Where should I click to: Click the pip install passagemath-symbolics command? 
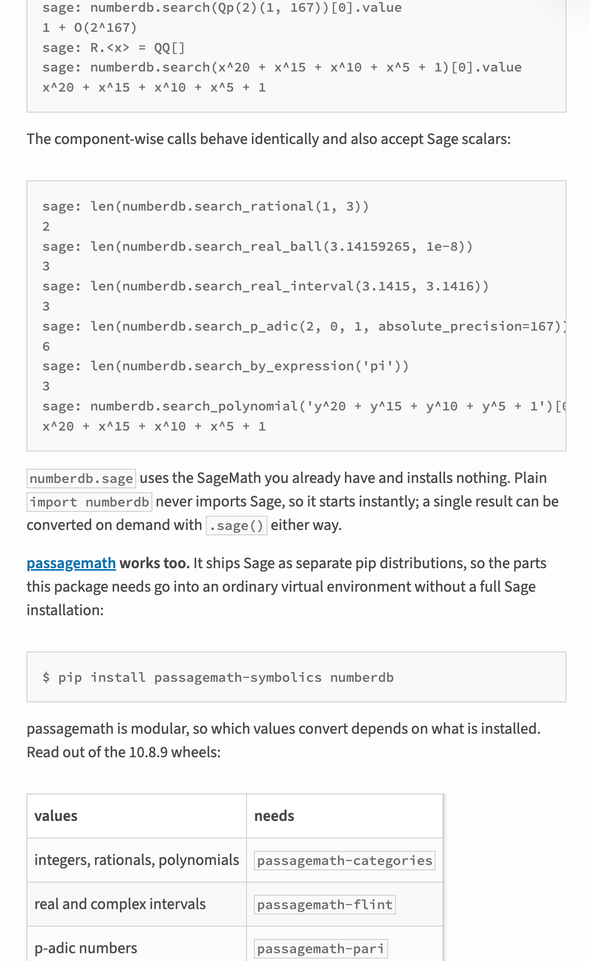218,677
